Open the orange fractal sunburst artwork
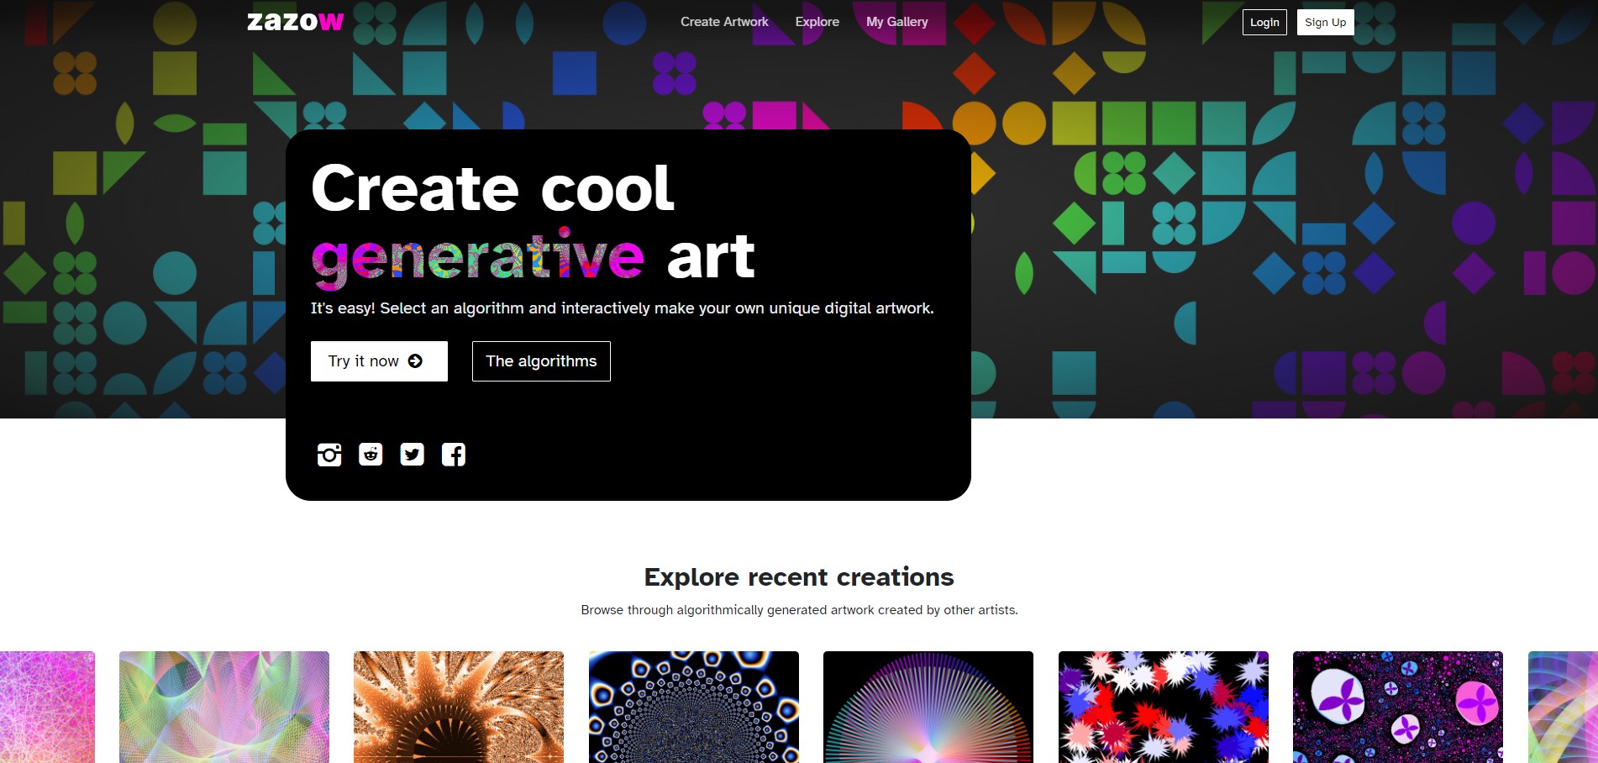The image size is (1598, 763). coord(459,707)
